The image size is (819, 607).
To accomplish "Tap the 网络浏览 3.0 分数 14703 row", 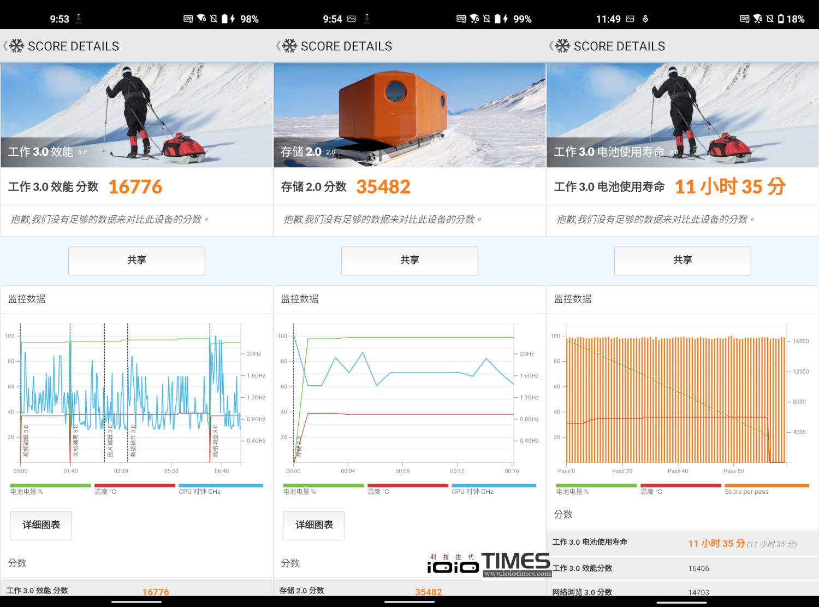I will (x=682, y=590).
